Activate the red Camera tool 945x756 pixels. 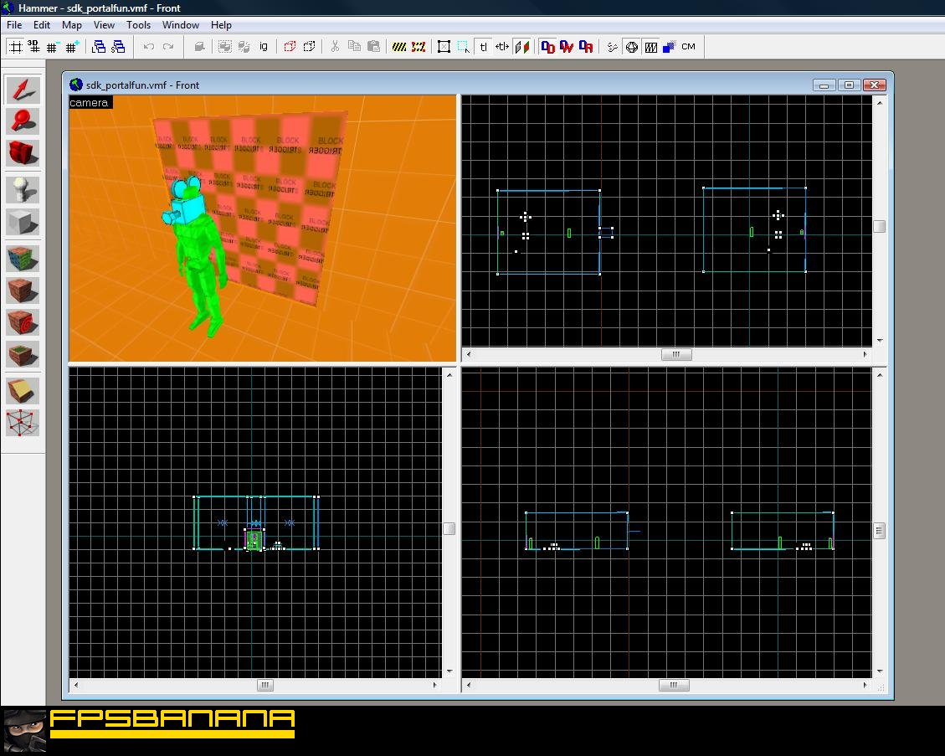click(23, 152)
